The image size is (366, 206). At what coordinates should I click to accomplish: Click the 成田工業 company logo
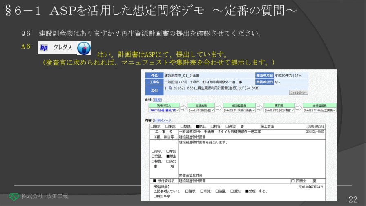coord(14,196)
